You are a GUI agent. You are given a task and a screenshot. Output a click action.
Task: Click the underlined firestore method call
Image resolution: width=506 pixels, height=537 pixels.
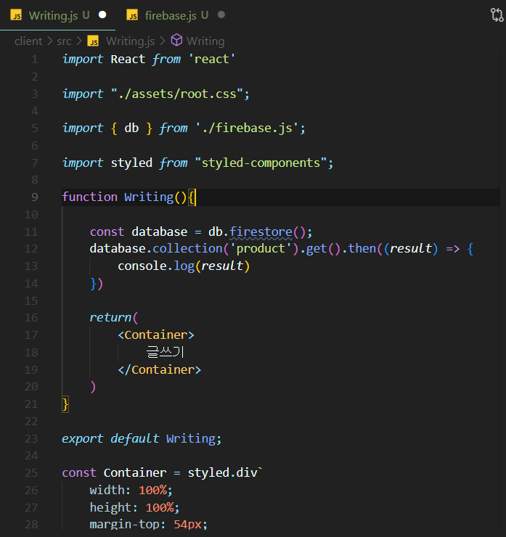tap(261, 232)
